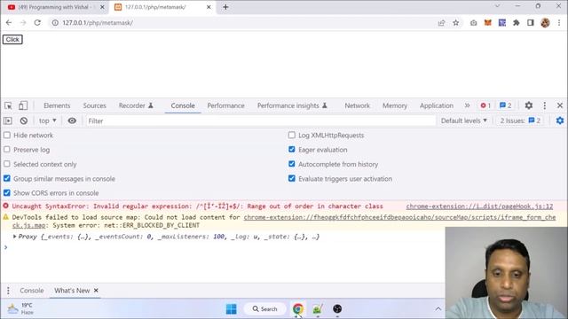
Task: Open the issues count badge in tab bar
Action: [505, 105]
